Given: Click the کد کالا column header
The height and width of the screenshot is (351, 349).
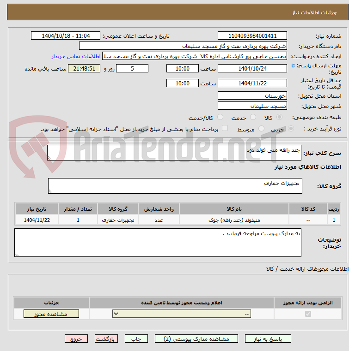Looking at the screenshot, I should [308, 209].
